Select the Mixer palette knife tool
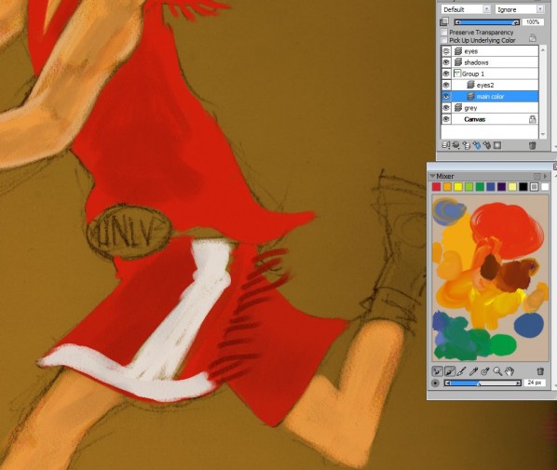 tap(461, 371)
